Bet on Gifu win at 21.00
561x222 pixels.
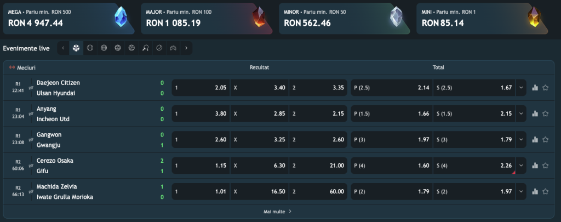(318, 166)
